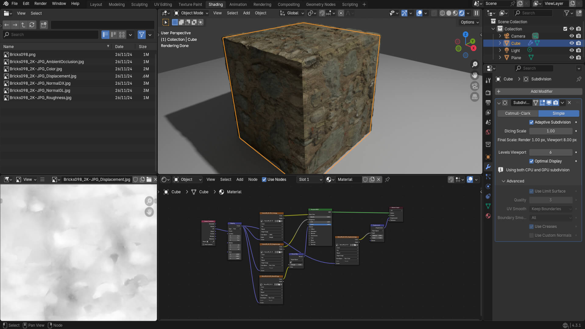
Task: Toggle perspective/orthographic grid gizmo
Action: tap(475, 97)
